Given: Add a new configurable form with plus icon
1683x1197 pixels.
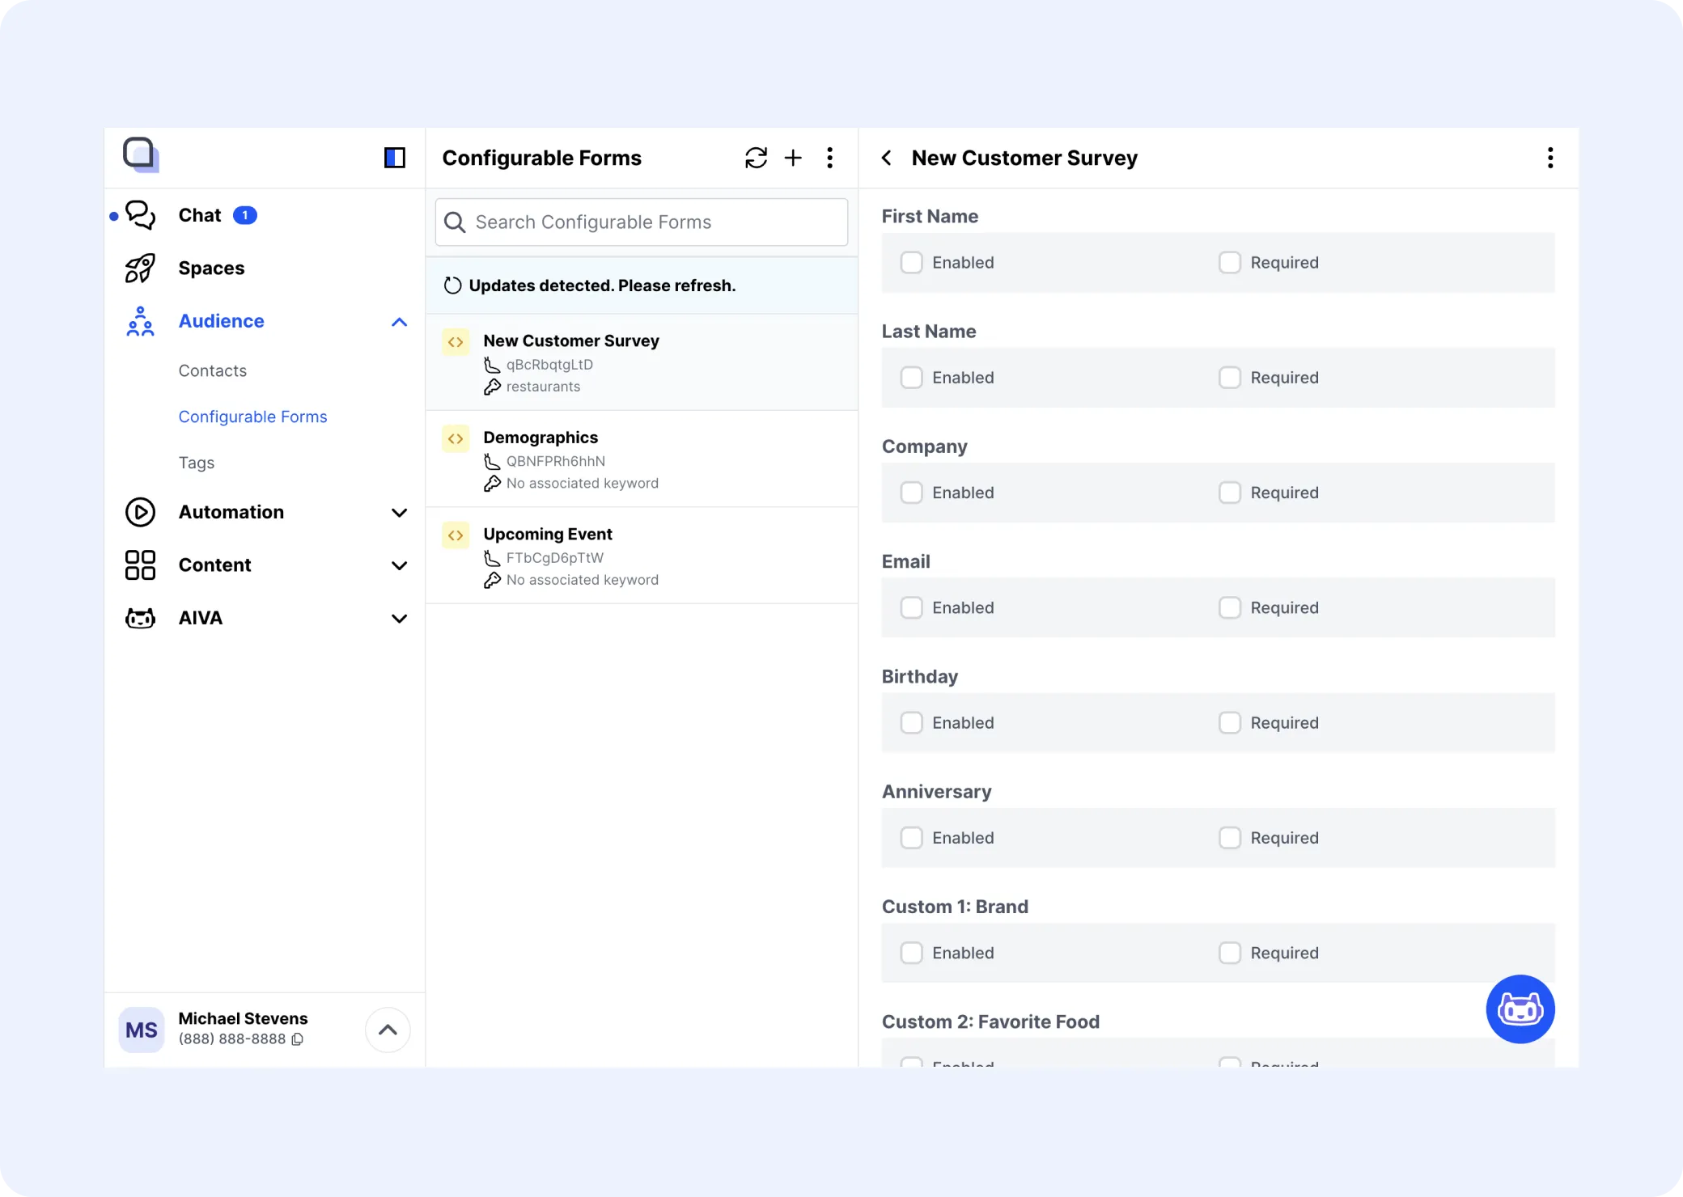Looking at the screenshot, I should click(793, 158).
